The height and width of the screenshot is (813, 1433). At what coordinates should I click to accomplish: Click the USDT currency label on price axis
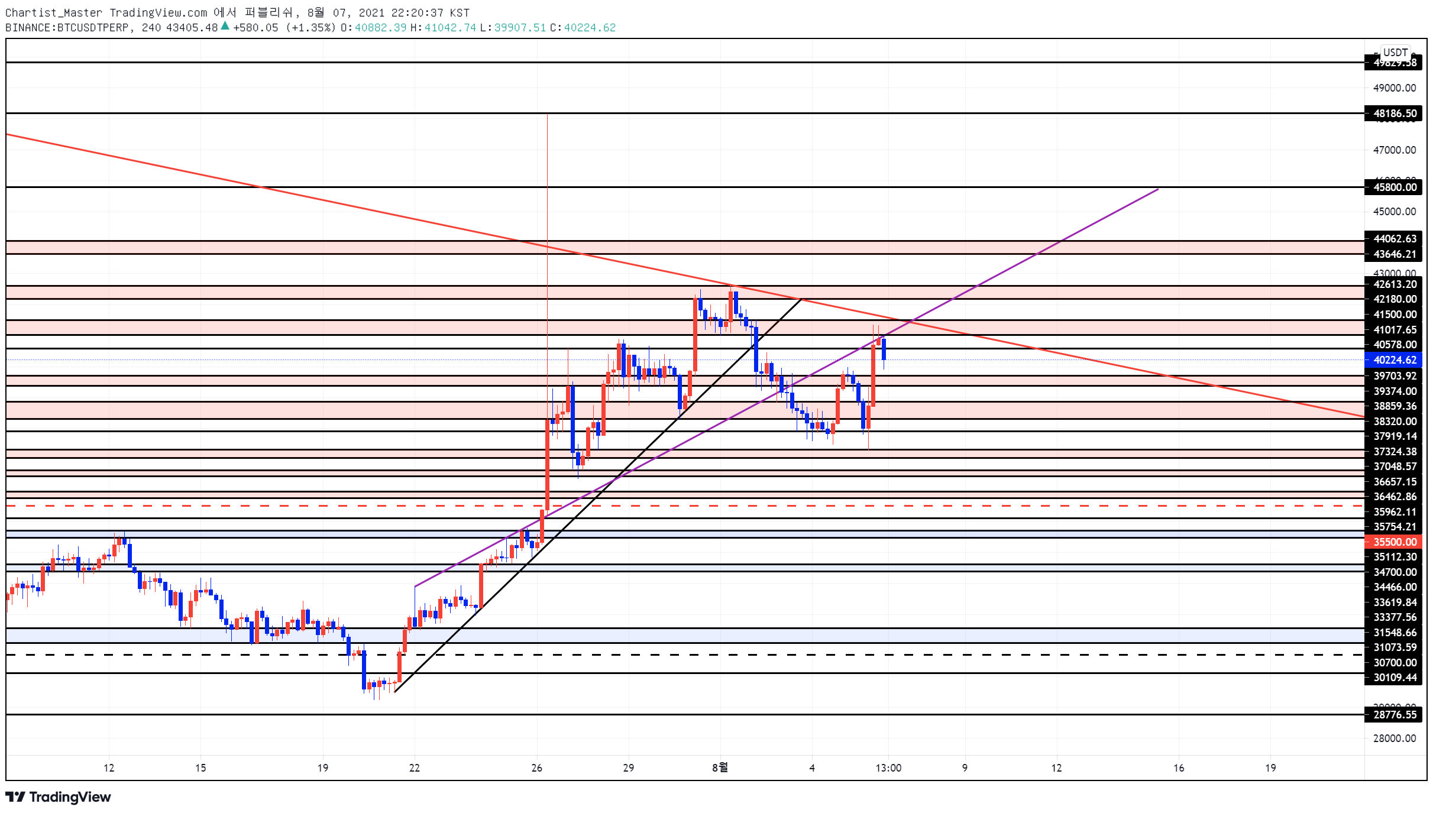pos(1395,52)
